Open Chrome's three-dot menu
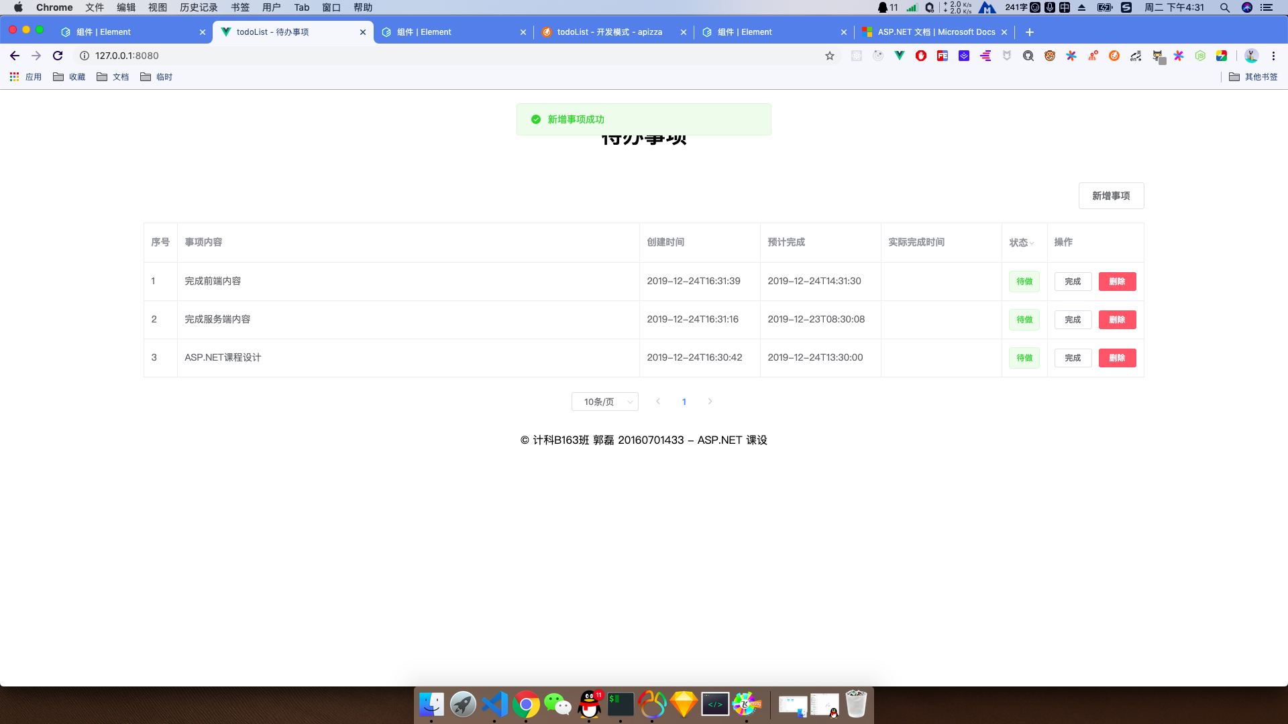 pos(1274,56)
